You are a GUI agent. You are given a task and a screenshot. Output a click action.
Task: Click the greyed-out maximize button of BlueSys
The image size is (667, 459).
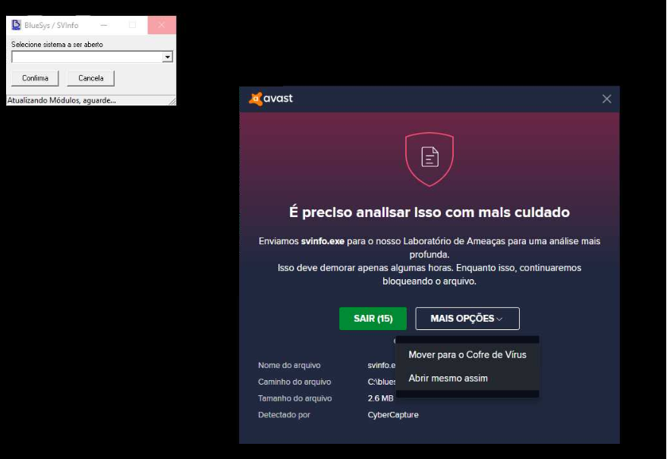(x=132, y=25)
